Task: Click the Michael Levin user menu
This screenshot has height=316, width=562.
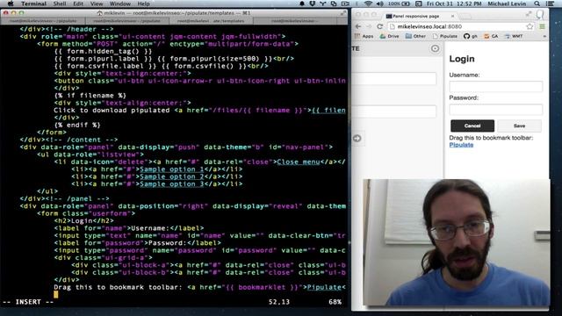Action: pos(507,4)
